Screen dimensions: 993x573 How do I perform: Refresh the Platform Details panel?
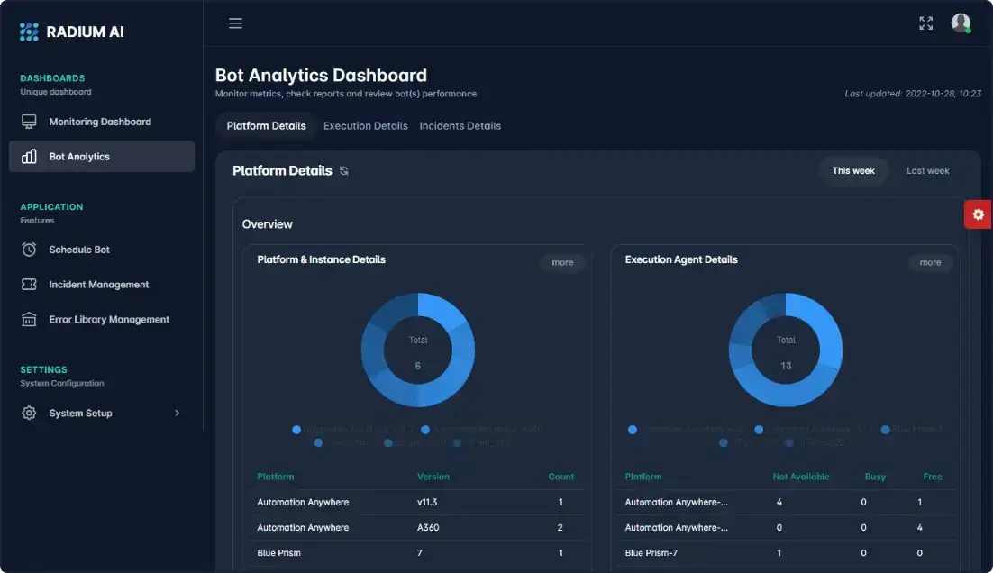pos(343,170)
